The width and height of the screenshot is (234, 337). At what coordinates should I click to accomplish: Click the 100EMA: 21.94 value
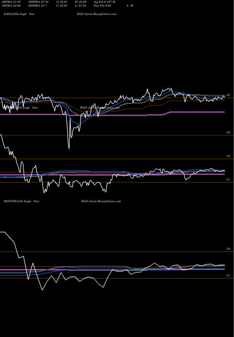38,2
